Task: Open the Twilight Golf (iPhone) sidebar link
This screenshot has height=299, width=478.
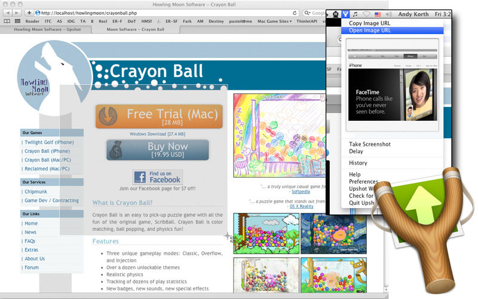Action: pos(48,142)
